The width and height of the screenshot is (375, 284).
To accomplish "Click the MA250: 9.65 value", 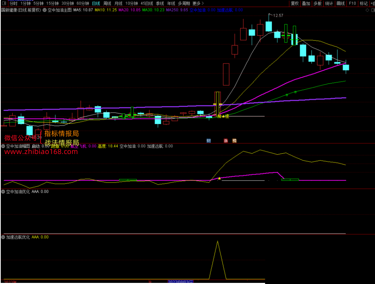I will [x=177, y=10].
